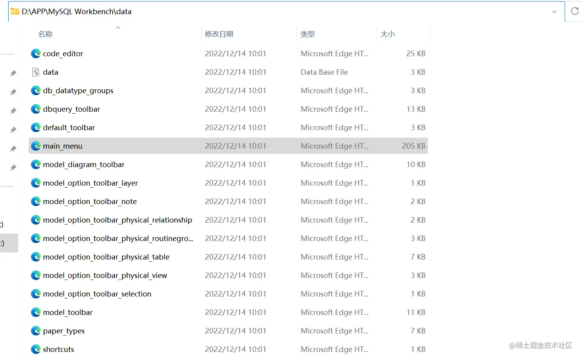The width and height of the screenshot is (582, 359).
Task: Click the Edge icon beside main_menu
Action: coord(36,146)
